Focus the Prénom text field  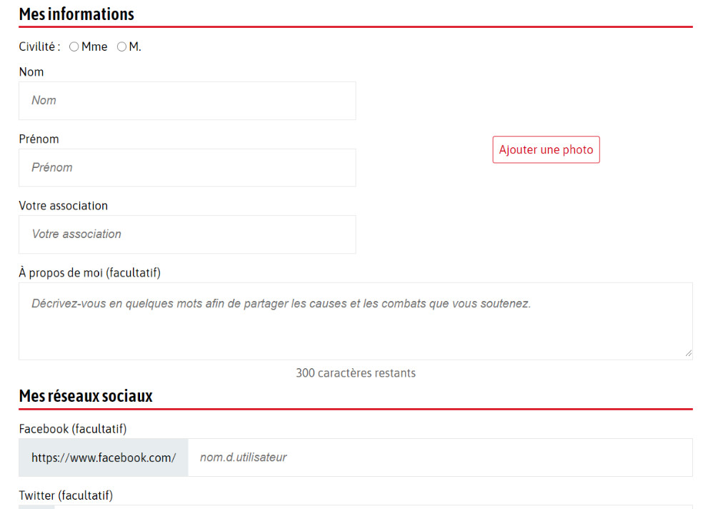(x=187, y=168)
